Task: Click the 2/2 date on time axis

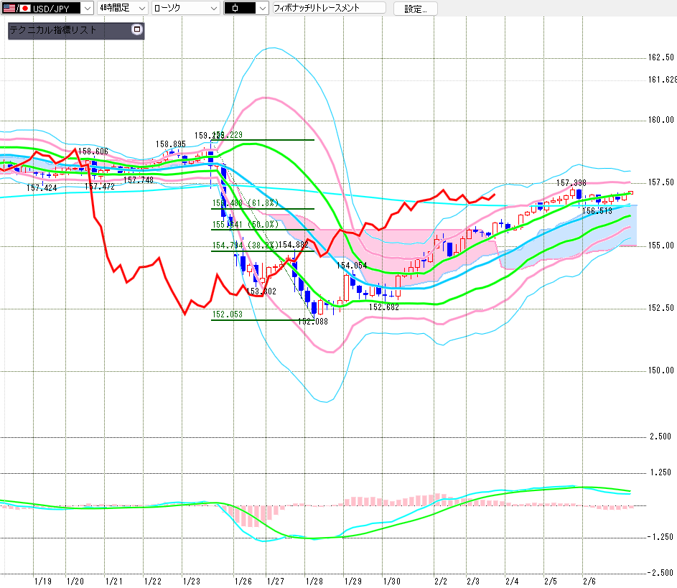Action: pos(440,580)
